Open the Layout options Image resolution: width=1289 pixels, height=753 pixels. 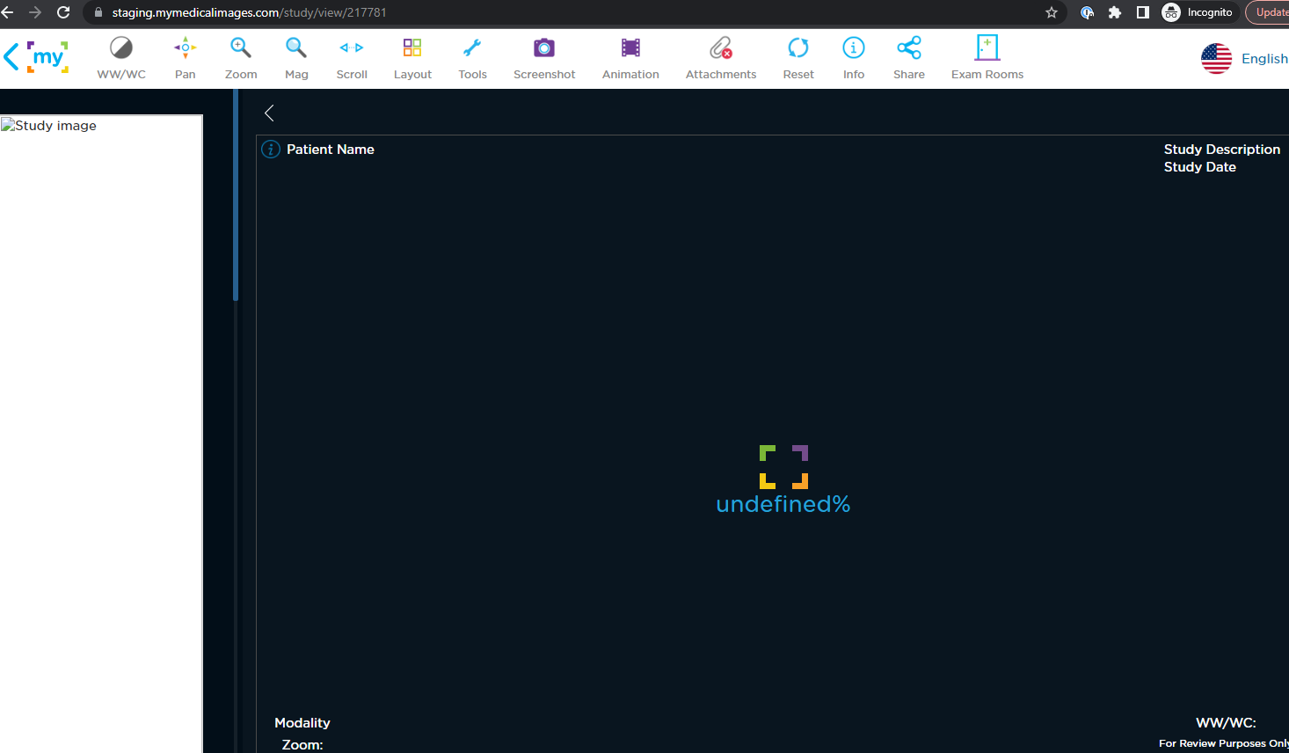[x=412, y=58]
